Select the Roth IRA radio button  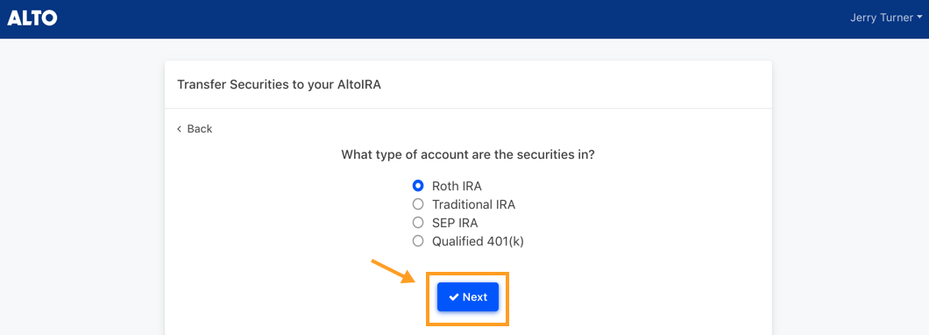[418, 186]
